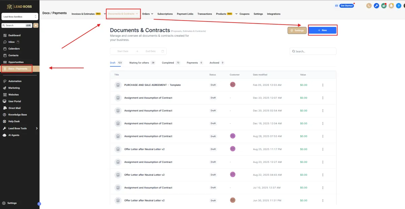Click the phone dialer icon in the header
Viewport: 405px width, 209px height.
[369, 6]
